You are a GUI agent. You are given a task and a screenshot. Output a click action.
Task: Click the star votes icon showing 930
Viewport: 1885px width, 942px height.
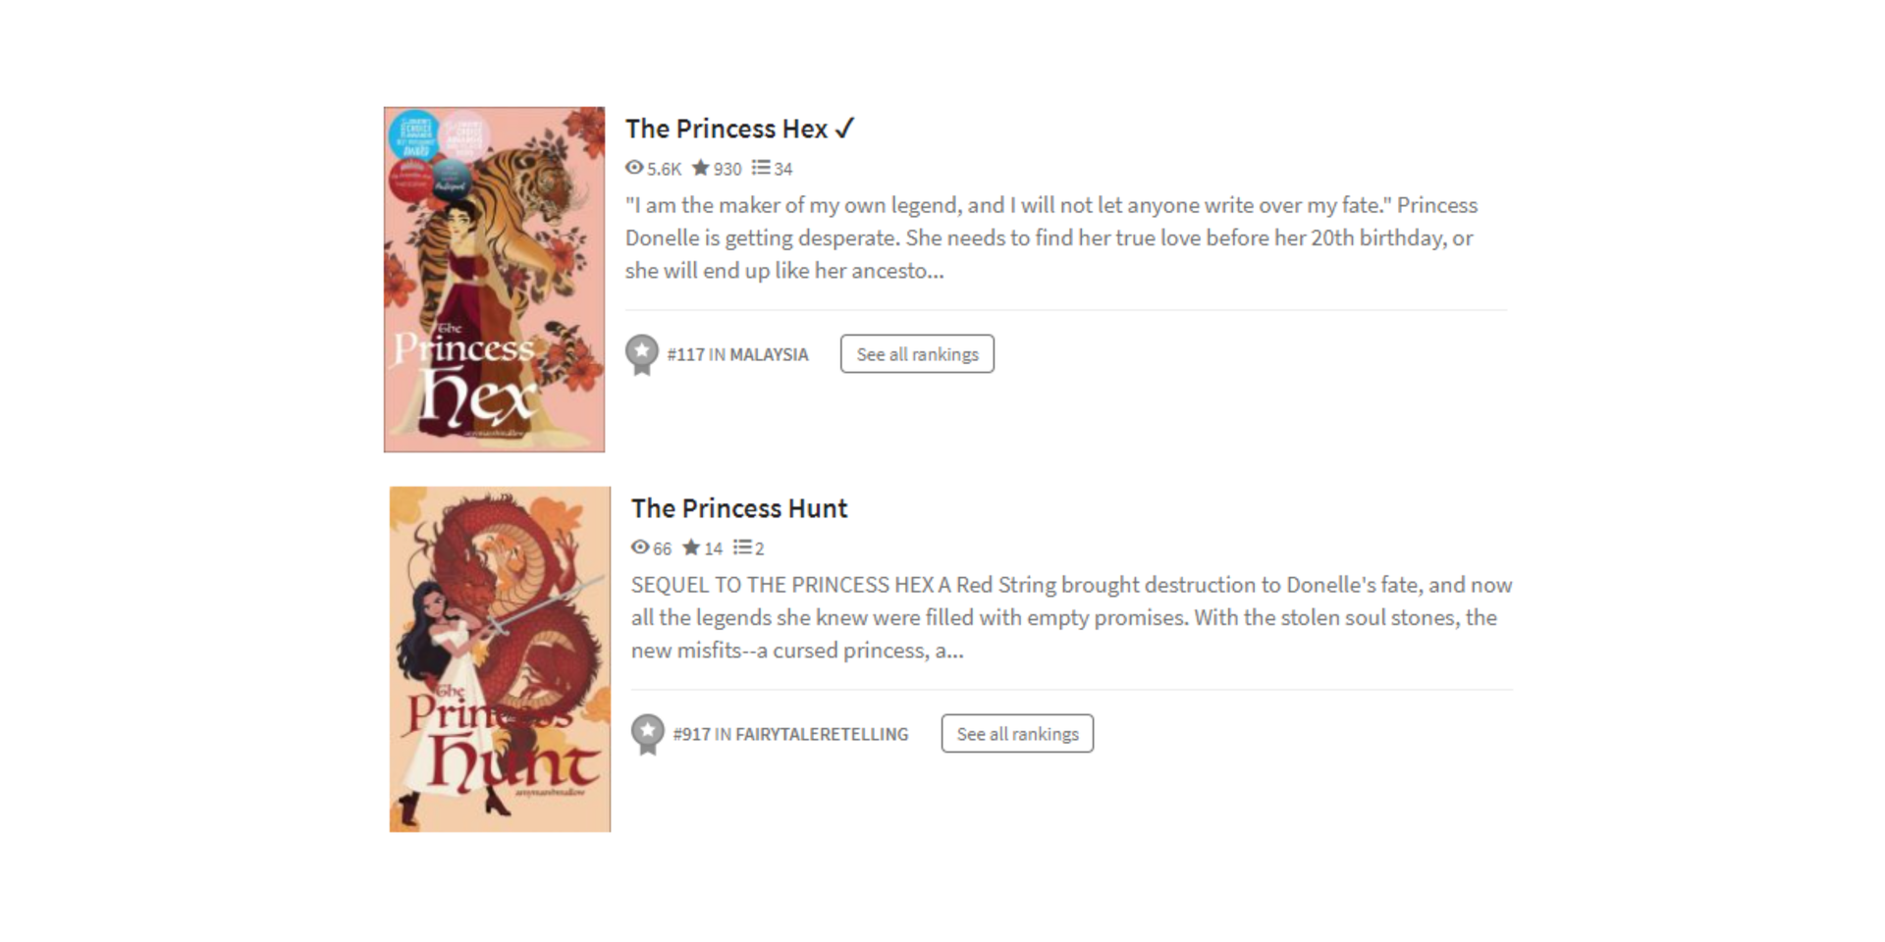(700, 168)
